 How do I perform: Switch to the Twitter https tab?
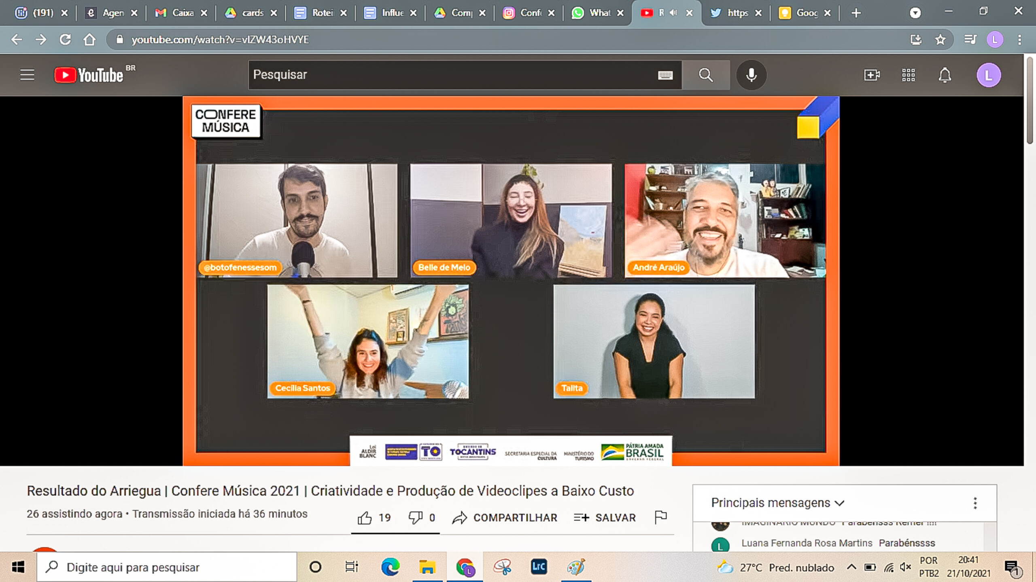tap(732, 13)
